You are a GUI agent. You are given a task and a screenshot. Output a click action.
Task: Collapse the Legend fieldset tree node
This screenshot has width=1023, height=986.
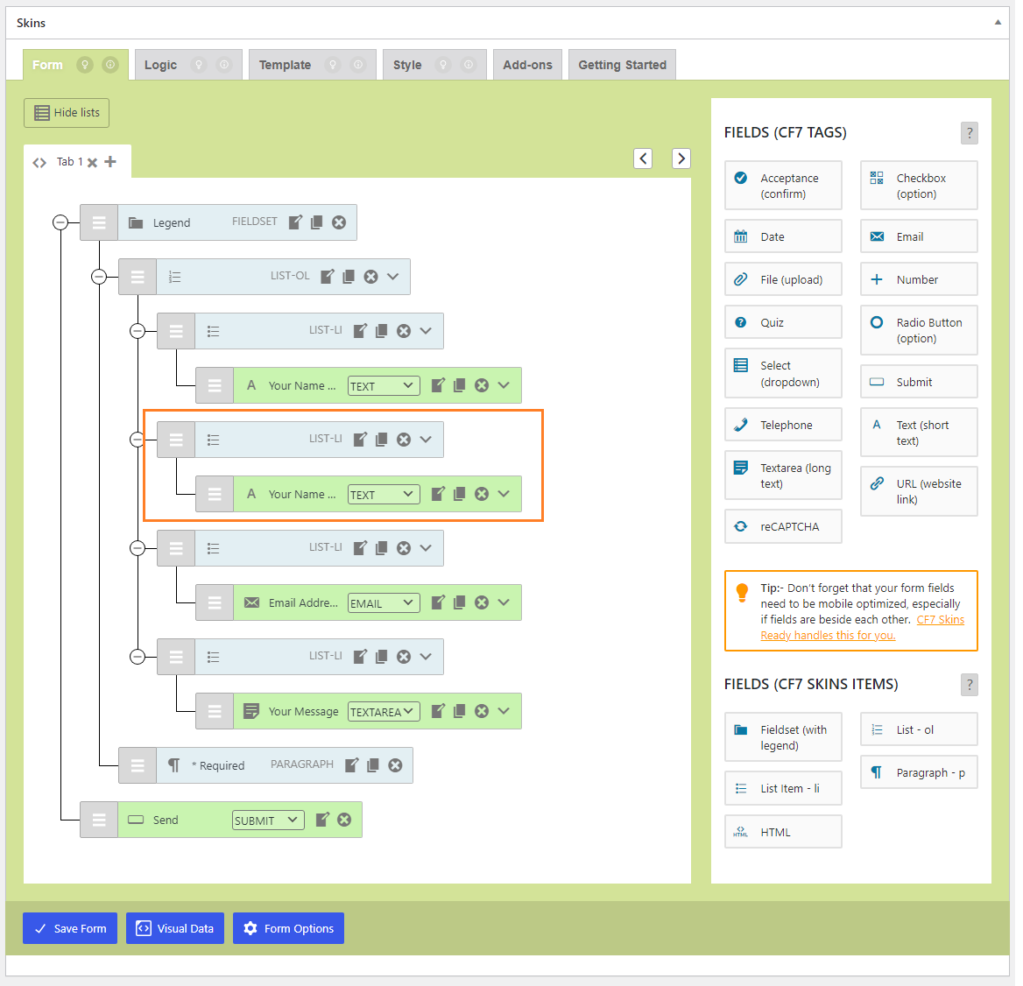60,222
